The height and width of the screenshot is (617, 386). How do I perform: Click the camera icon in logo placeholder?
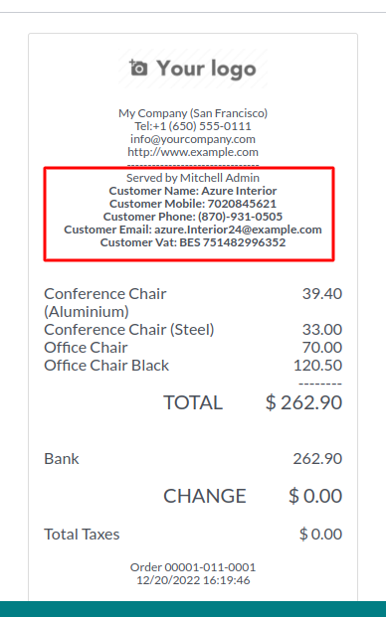(138, 68)
